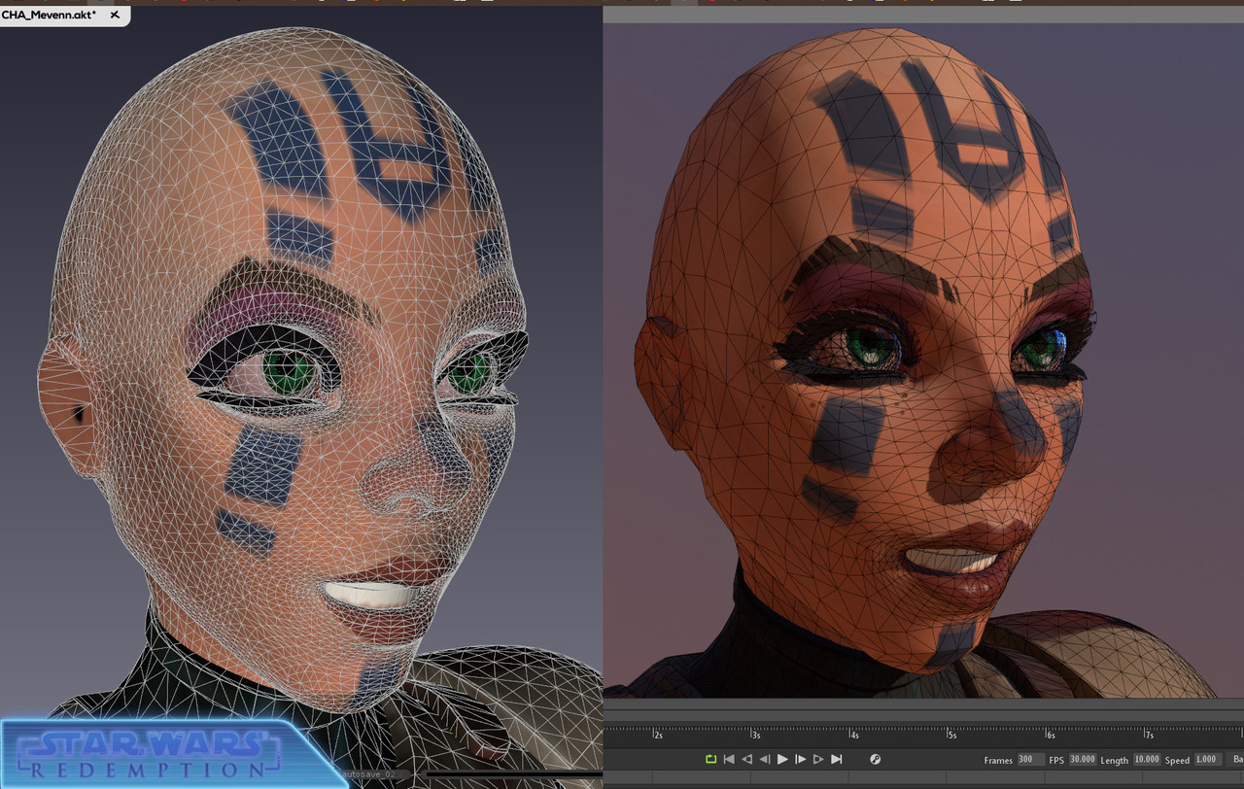This screenshot has height=789, width=1244.
Task: Set playhead to the 3s marker
Action: [x=756, y=735]
